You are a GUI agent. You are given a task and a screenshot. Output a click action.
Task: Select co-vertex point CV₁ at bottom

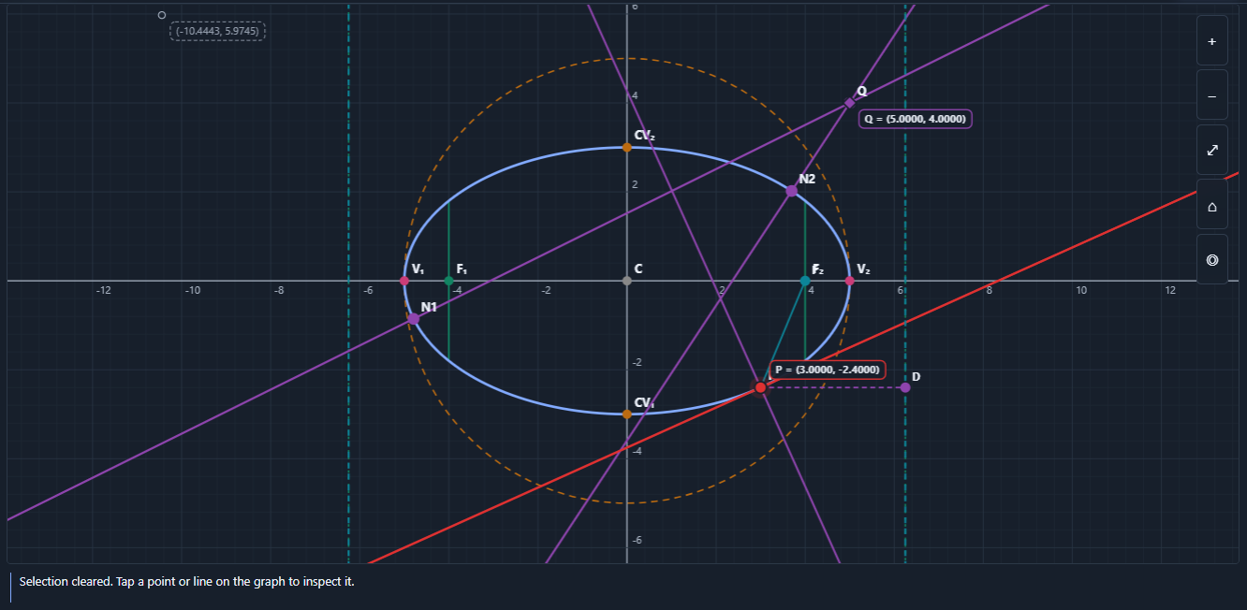626,414
